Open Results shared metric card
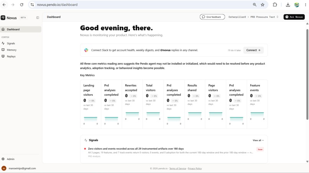Viewport: 309px width, 173px height. click(x=195, y=104)
